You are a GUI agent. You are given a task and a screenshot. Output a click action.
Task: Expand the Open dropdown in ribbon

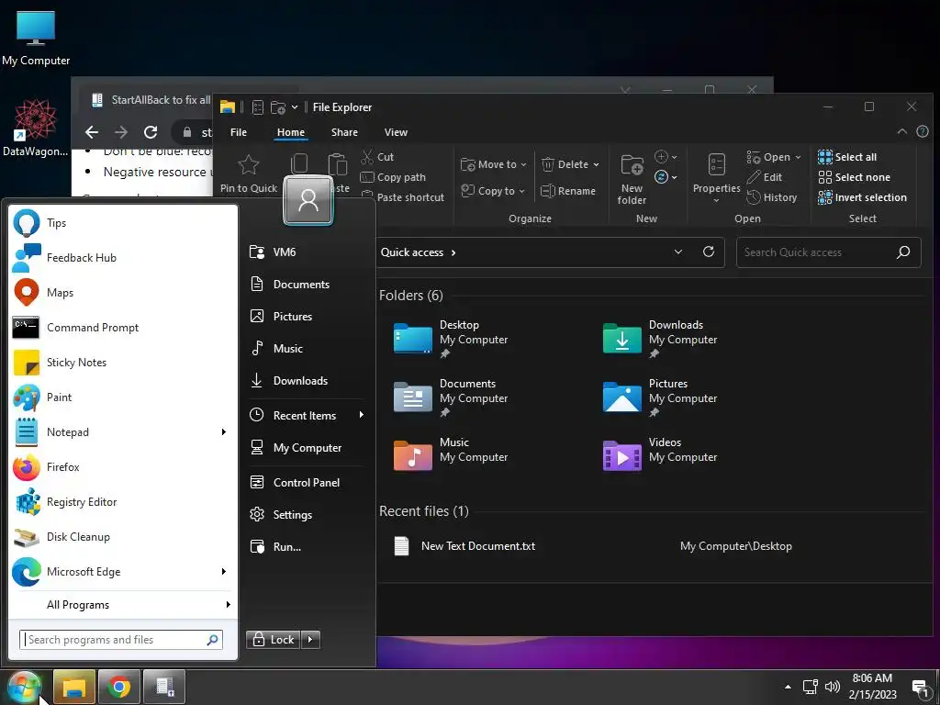click(798, 158)
